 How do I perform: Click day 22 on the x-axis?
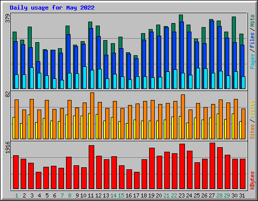coord(174,195)
